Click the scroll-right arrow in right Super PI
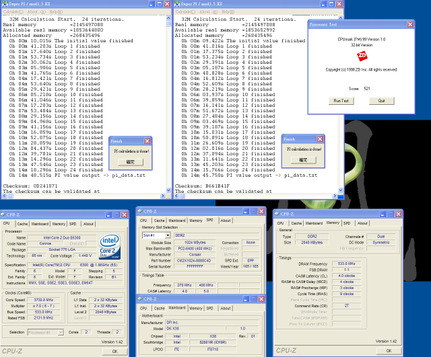Viewport: 431px width, 357px height. 335,196
